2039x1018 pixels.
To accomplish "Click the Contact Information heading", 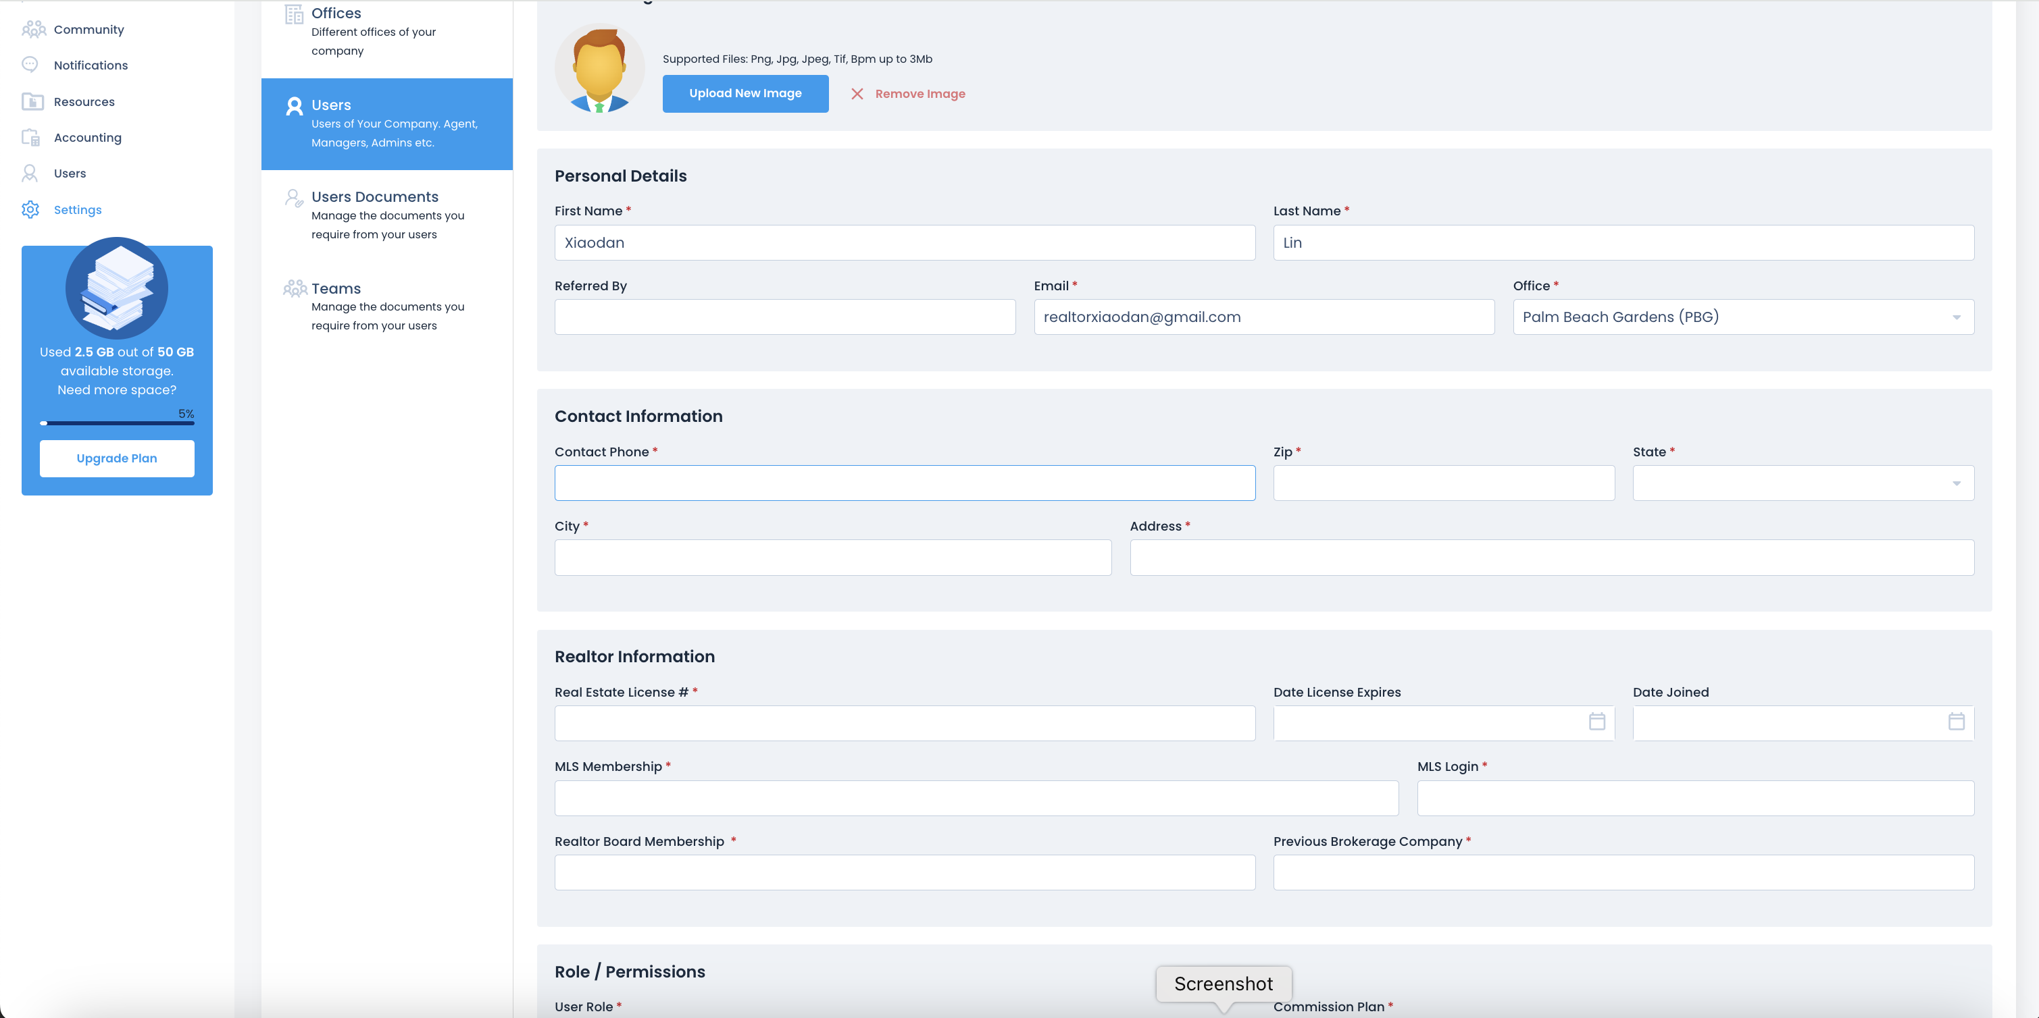I will click(638, 417).
